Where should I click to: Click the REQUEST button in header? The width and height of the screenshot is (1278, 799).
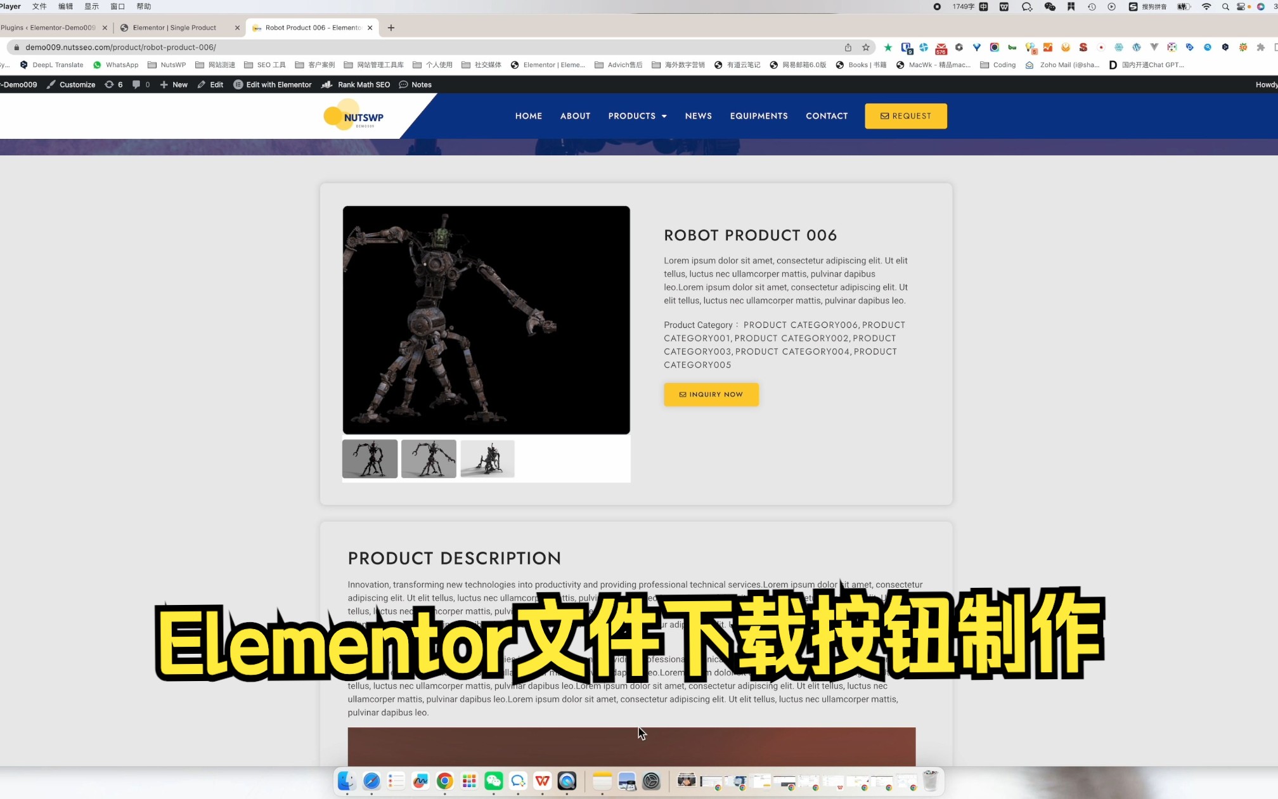coord(905,116)
